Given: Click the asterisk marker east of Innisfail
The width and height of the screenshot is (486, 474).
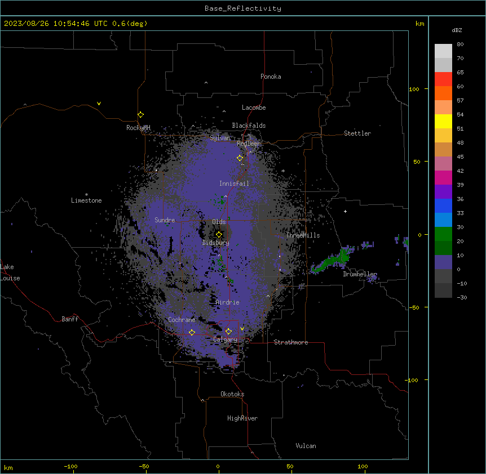Looking at the screenshot, I should [x=283, y=171].
